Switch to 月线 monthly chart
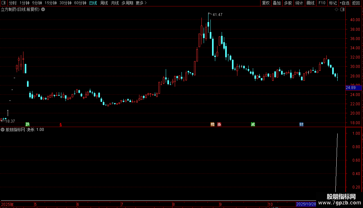 coord(115,3)
